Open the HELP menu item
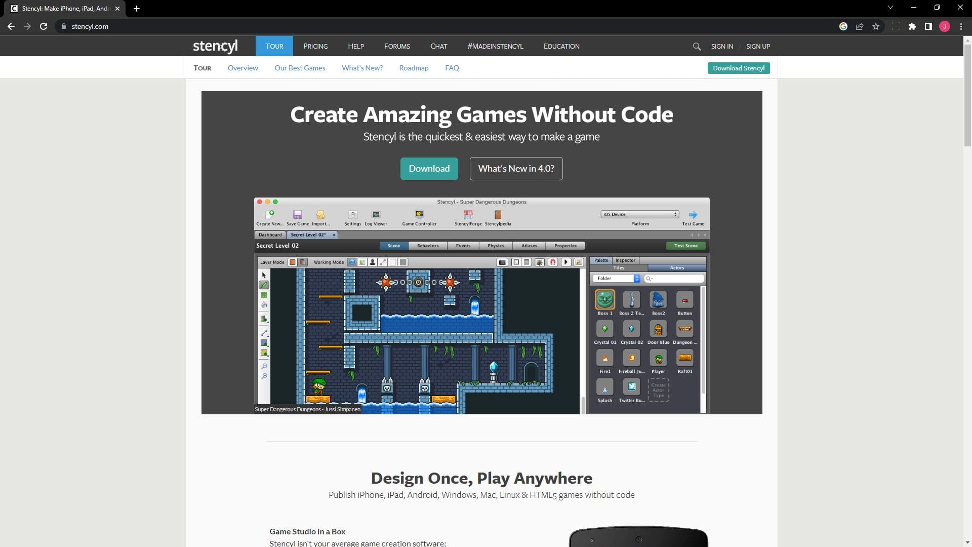 [356, 46]
